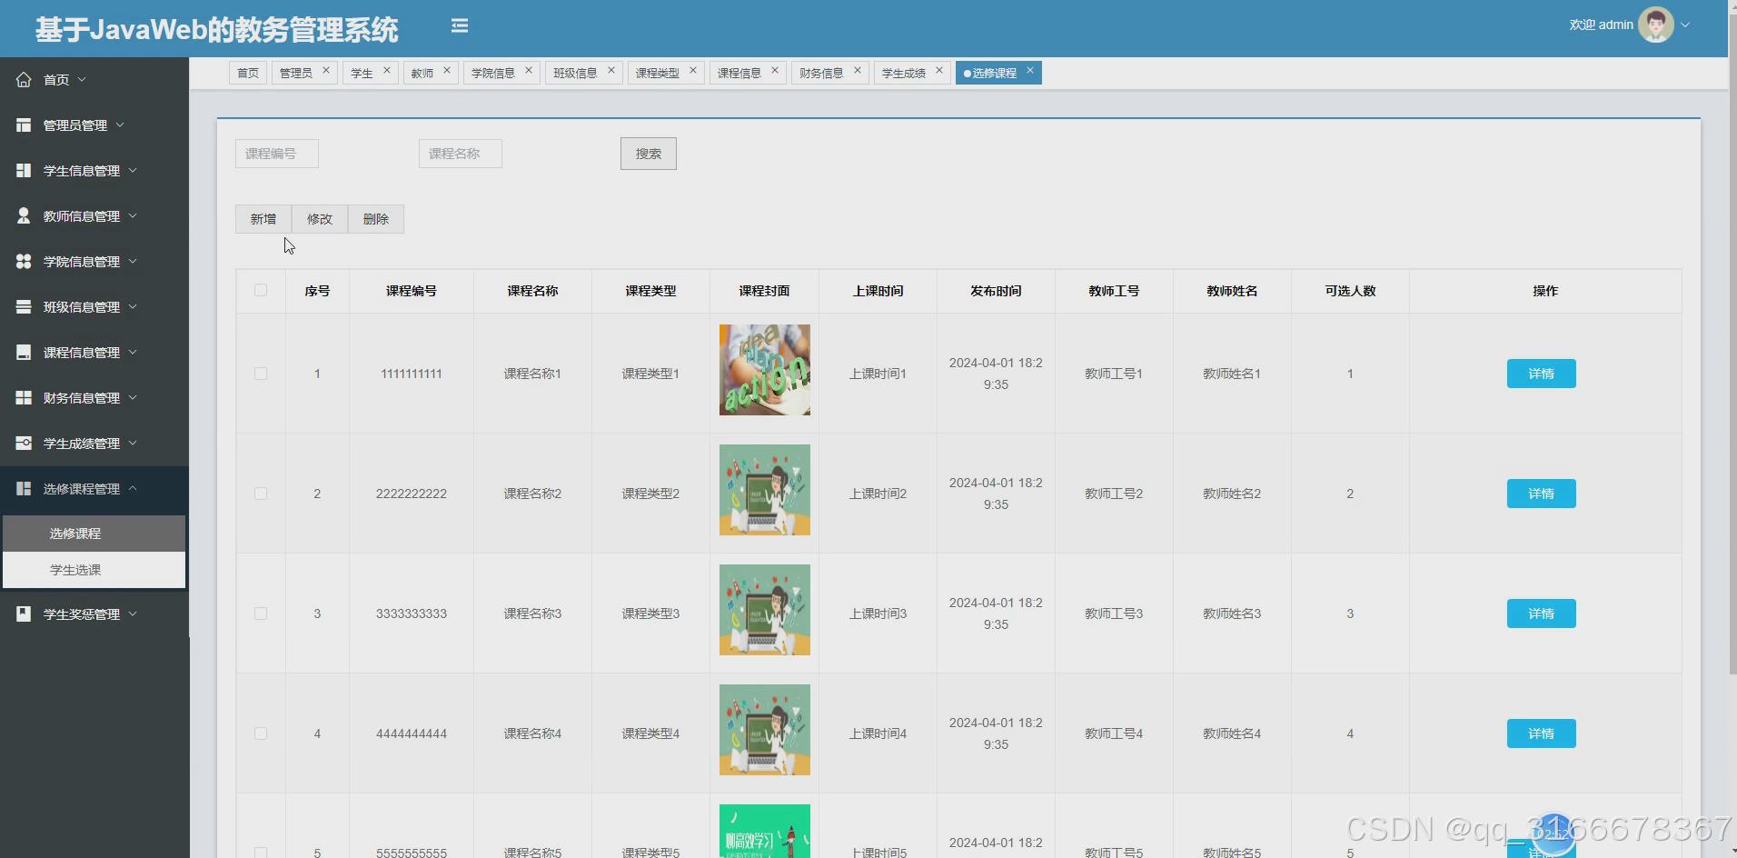
Task: Click the 教师信息管理 person icon
Action: (x=24, y=215)
